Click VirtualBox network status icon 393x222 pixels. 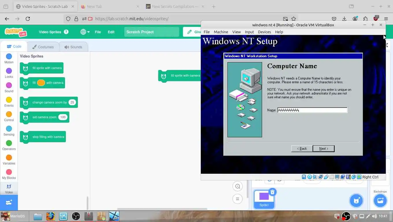click(x=320, y=177)
